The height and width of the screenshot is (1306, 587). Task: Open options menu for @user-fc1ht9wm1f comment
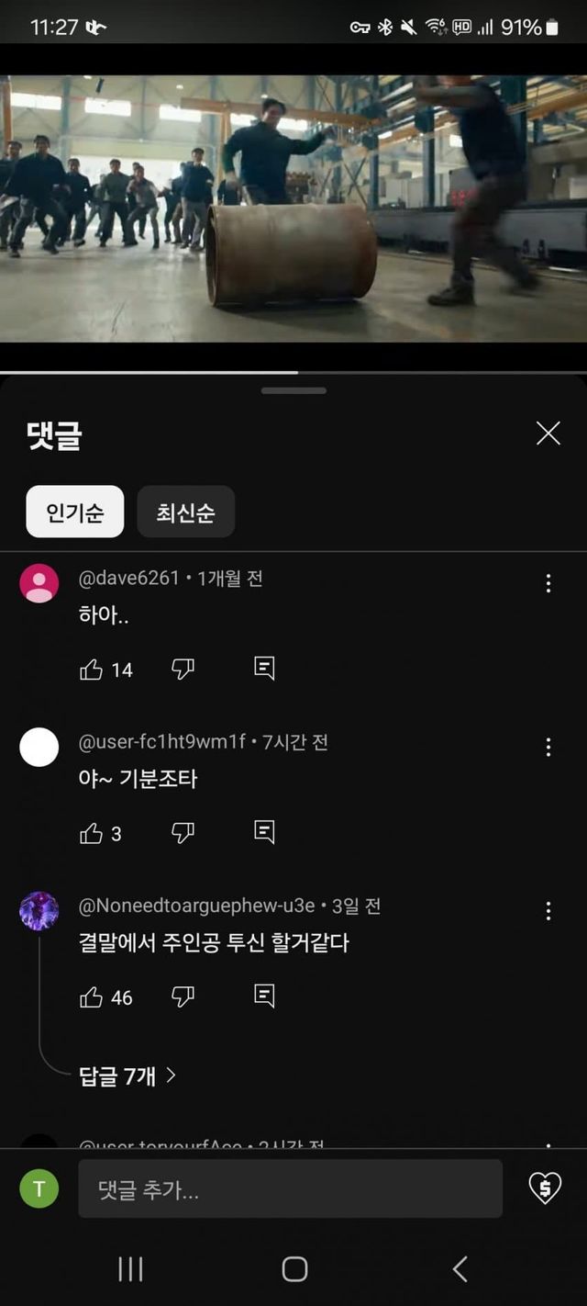pyautogui.click(x=548, y=747)
